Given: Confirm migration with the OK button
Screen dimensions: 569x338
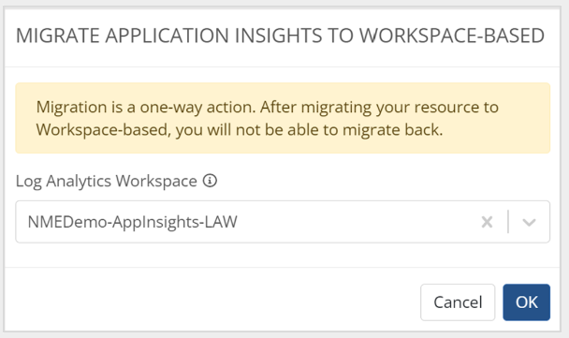Looking at the screenshot, I should click(x=527, y=302).
